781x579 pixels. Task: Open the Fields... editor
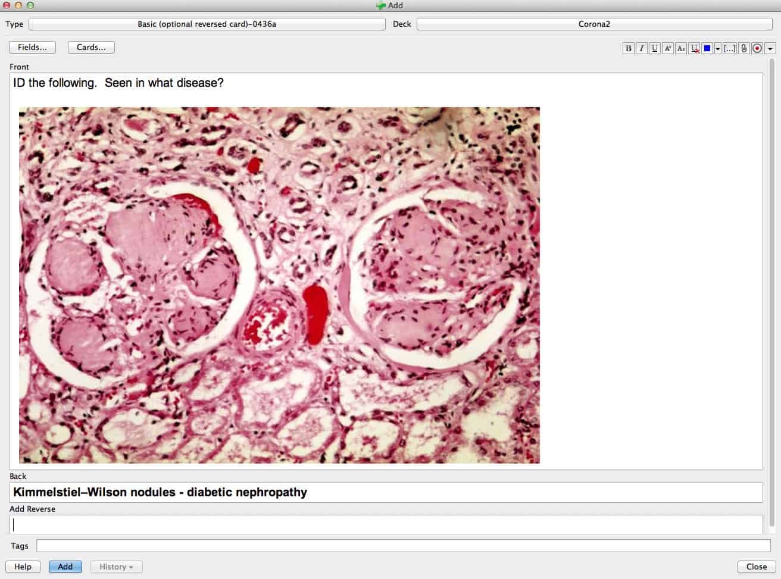click(x=32, y=48)
